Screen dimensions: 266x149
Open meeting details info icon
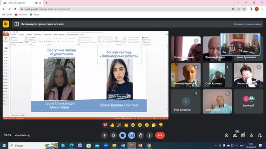tap(226, 135)
